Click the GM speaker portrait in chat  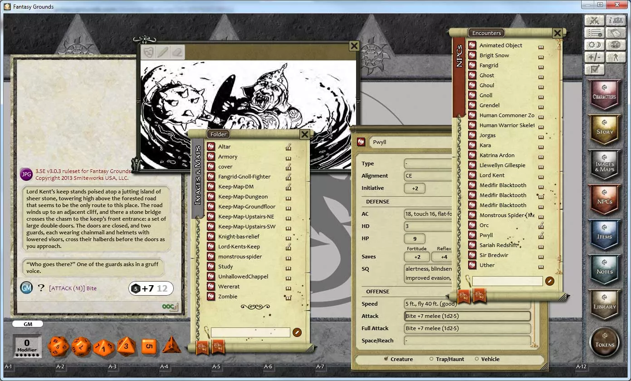coord(26,287)
